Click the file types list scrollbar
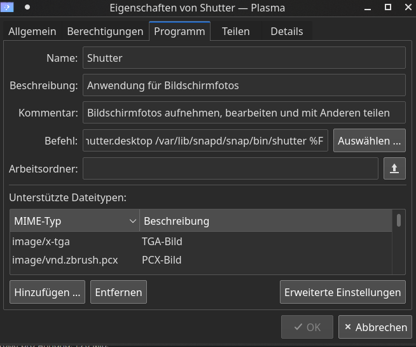416x347 pixels. 399,242
